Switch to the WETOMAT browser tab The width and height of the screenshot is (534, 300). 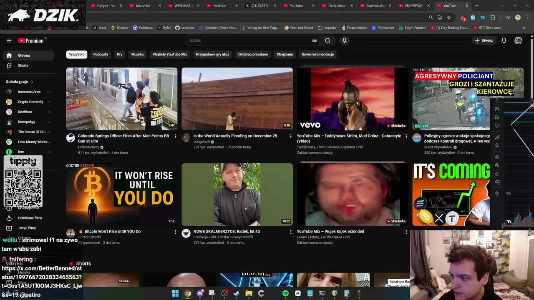183,6
